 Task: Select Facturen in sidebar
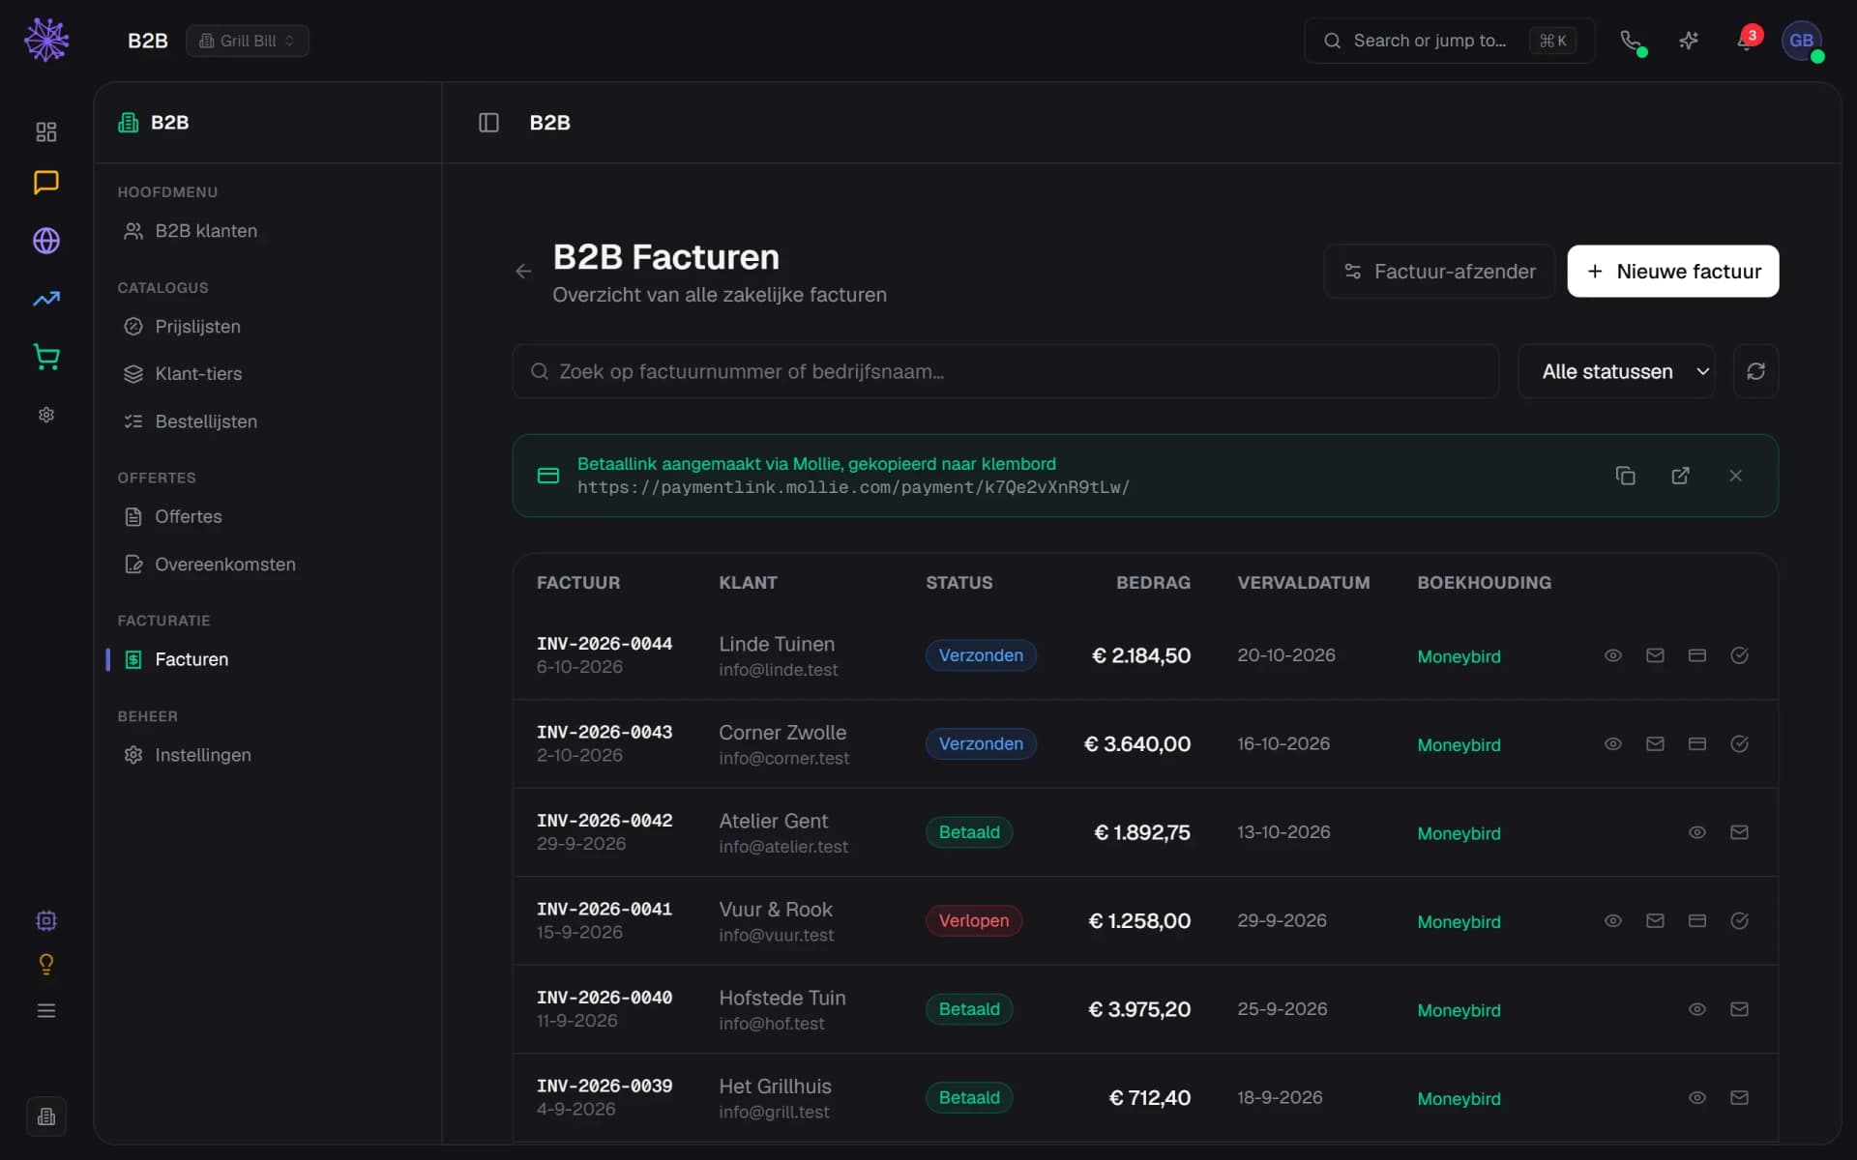(268, 659)
